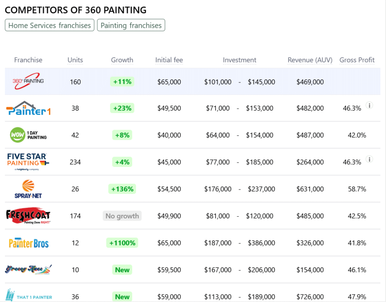Screen dimensions: 386x302
Task: Open the Home Services franchises tag
Action: 49,25
